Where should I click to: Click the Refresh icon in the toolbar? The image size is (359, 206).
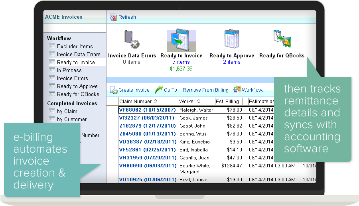pos(113,17)
